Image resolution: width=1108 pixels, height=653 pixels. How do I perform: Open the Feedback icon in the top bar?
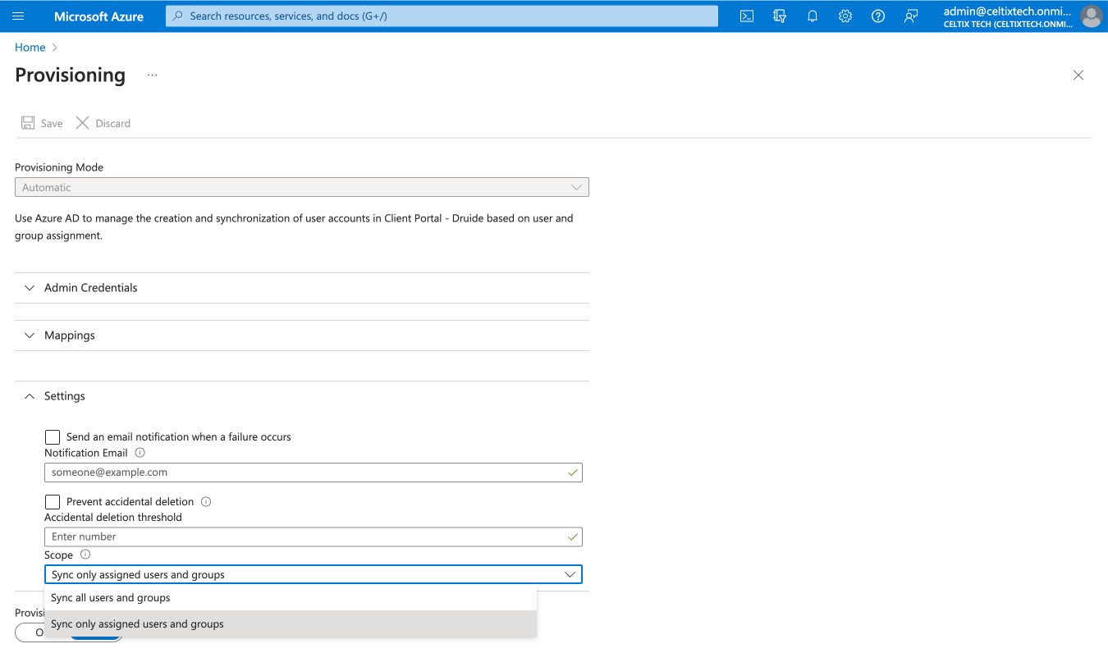(x=911, y=16)
